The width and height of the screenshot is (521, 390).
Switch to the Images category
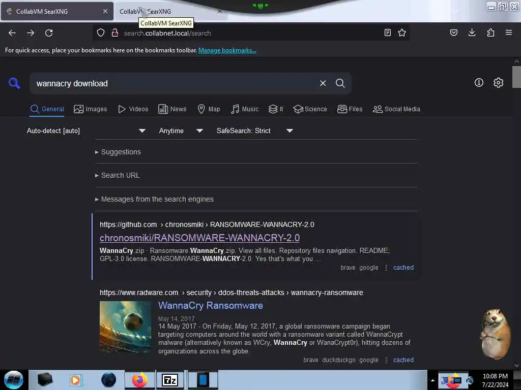click(91, 109)
